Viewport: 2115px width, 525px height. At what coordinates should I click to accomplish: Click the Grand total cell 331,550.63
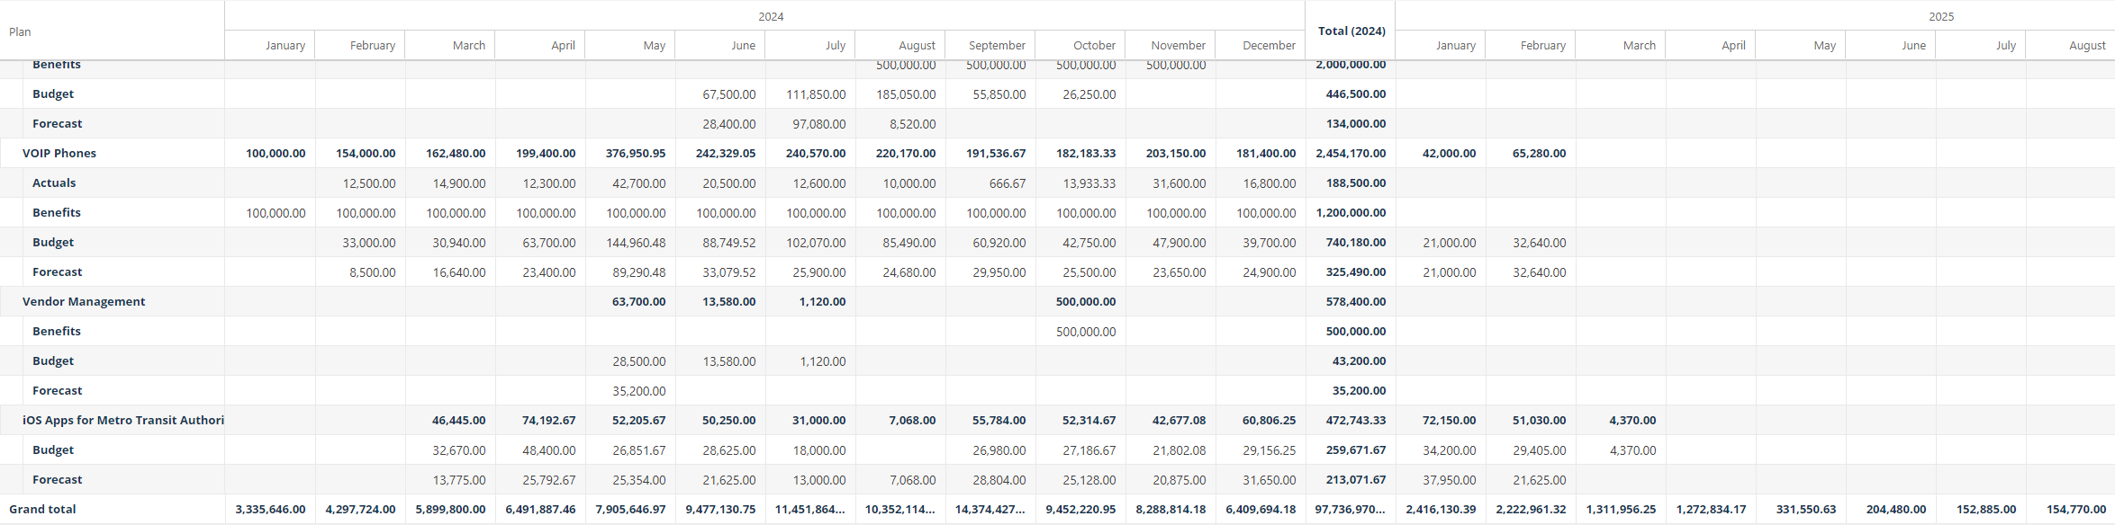(x=1801, y=509)
